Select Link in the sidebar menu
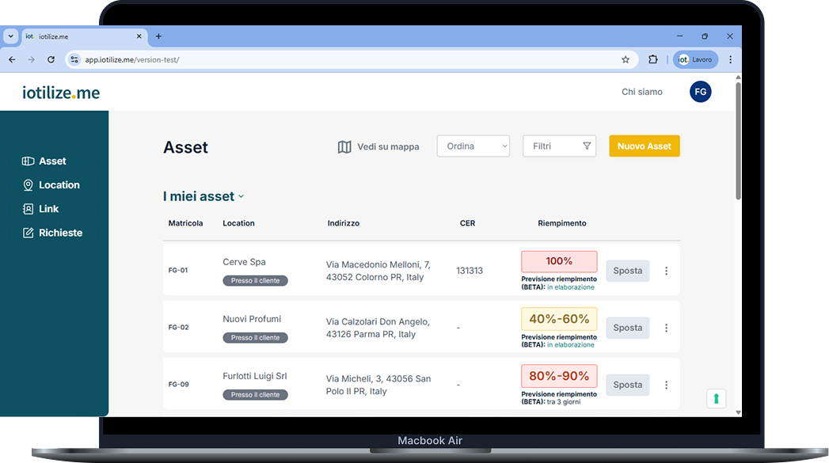829x463 pixels. click(x=48, y=209)
